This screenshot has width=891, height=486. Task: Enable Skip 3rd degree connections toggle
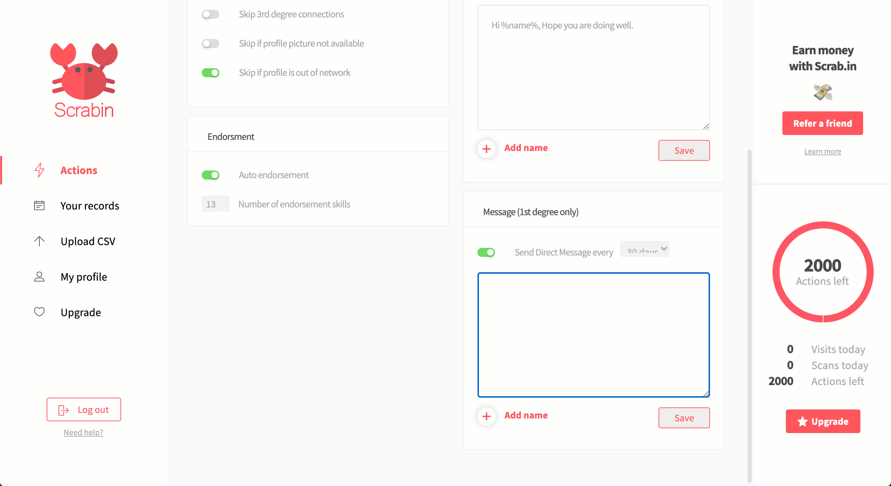[211, 14]
